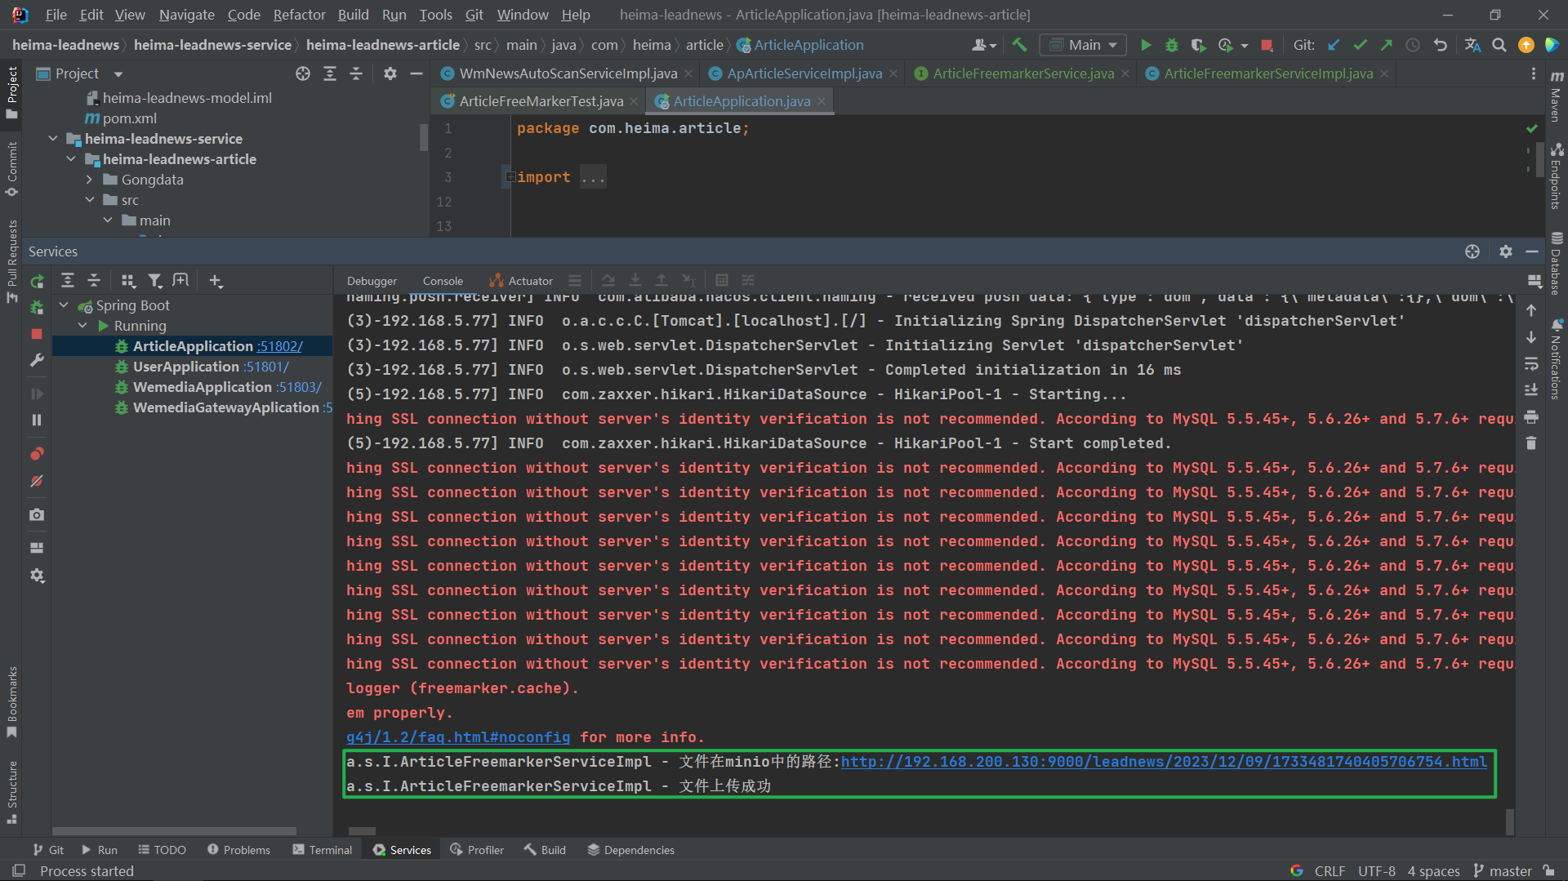1568x881 pixels.
Task: Click the ArticleApplication :51802/ port link
Action: pos(279,346)
